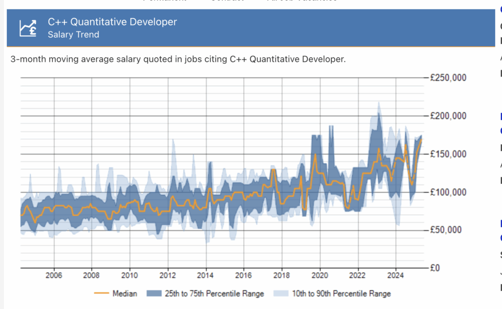The height and width of the screenshot is (309, 502).
Task: Click the £200,000 y-axis label
Action: 448,116
